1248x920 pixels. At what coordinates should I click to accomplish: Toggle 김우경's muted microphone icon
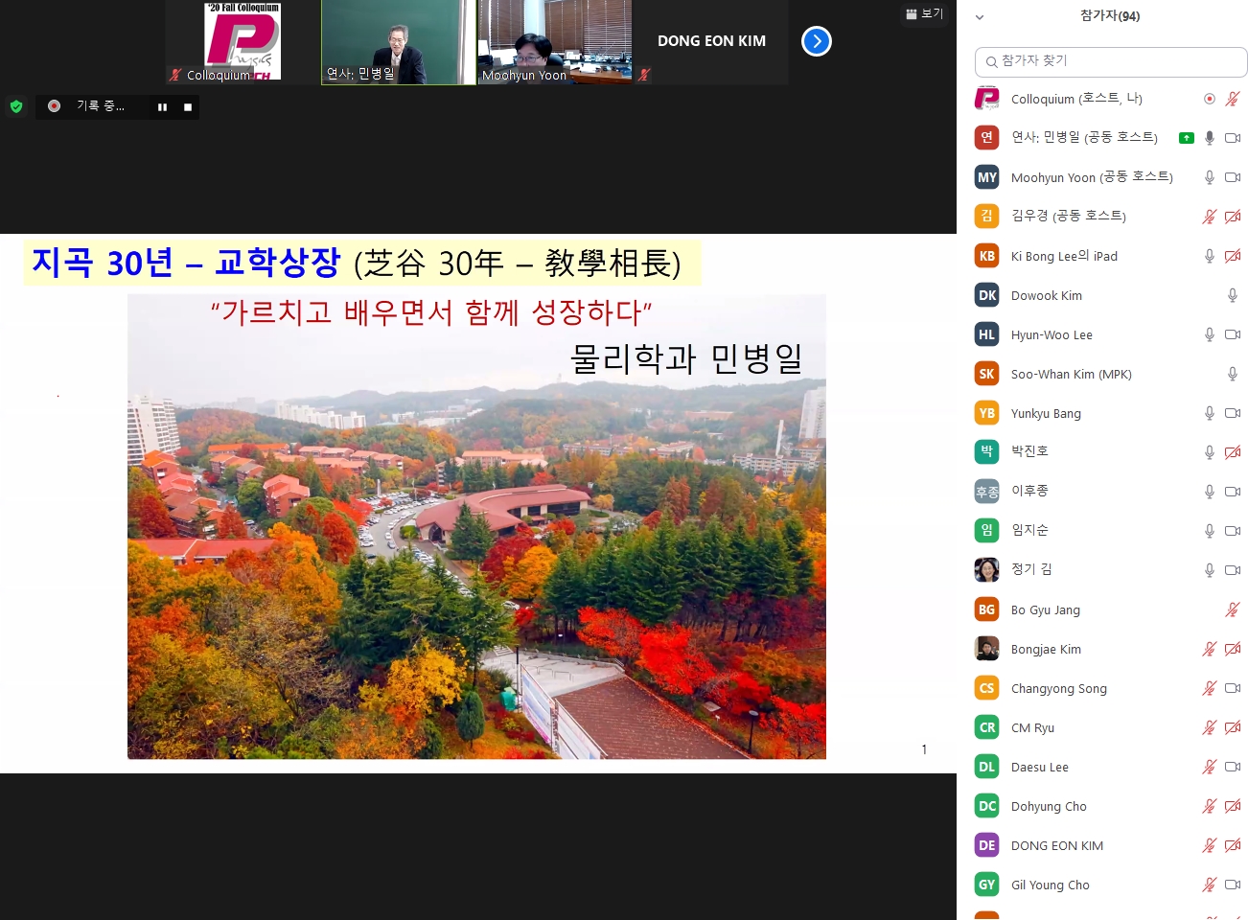click(1210, 217)
